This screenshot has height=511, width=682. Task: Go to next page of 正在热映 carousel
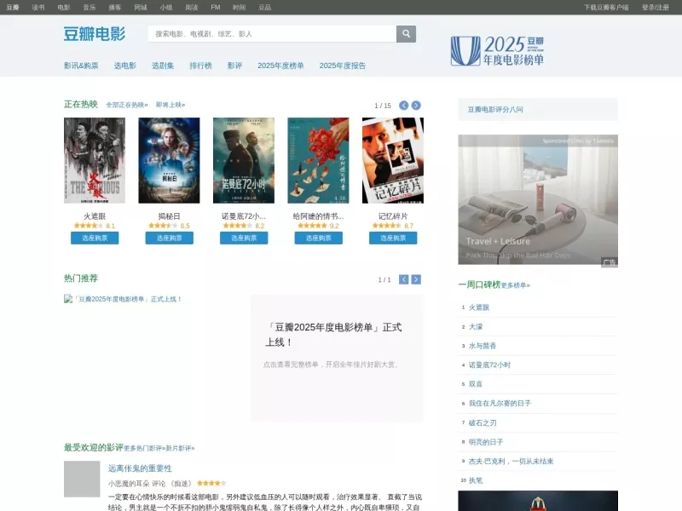click(x=416, y=105)
